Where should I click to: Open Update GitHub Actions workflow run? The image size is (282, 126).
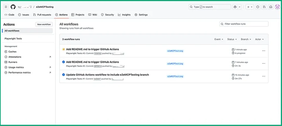(107, 75)
